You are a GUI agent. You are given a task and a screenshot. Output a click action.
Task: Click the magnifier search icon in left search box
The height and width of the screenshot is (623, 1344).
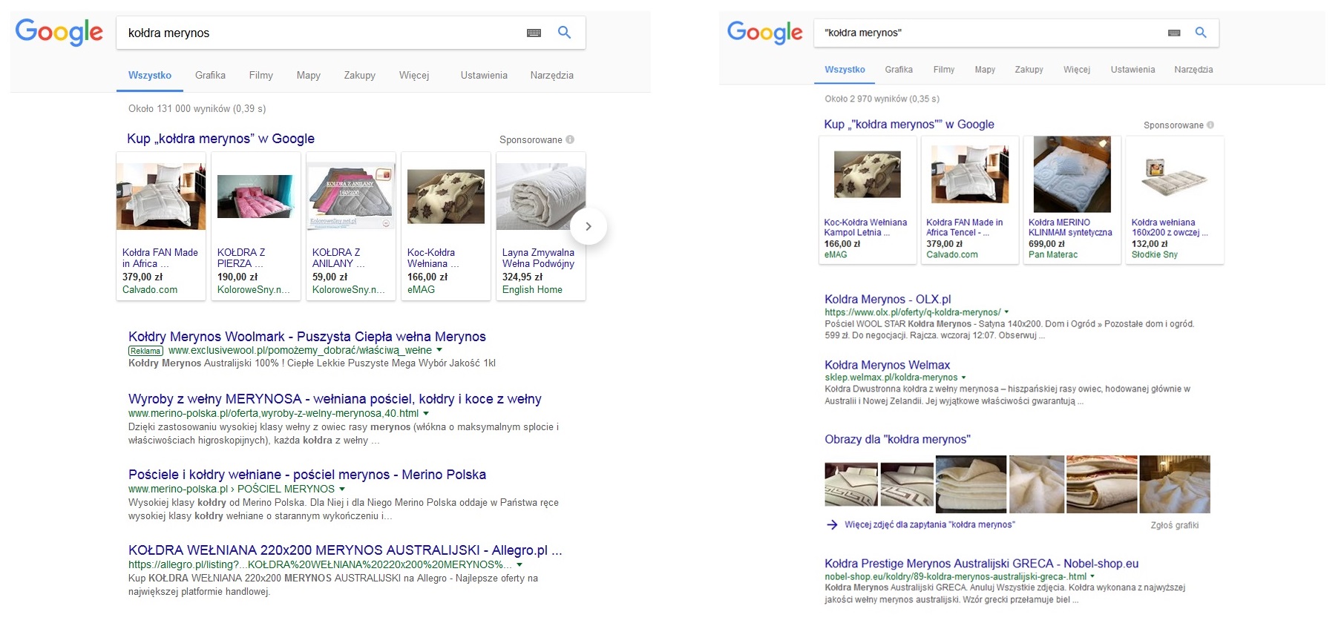point(565,33)
